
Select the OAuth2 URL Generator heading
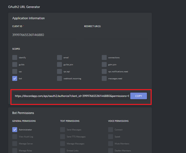click(24, 7)
